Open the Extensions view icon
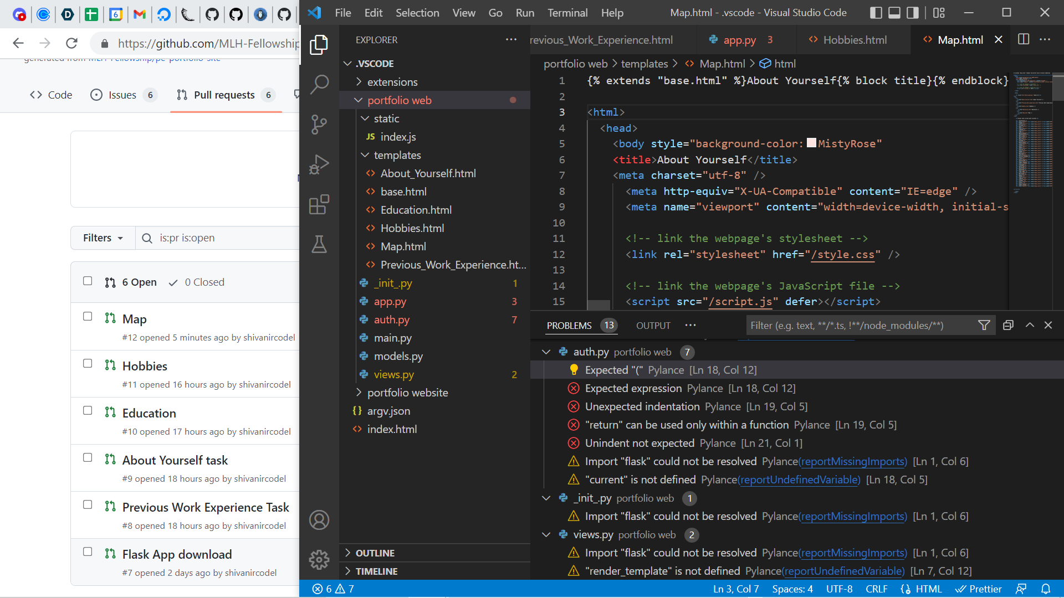The width and height of the screenshot is (1064, 598). [319, 205]
